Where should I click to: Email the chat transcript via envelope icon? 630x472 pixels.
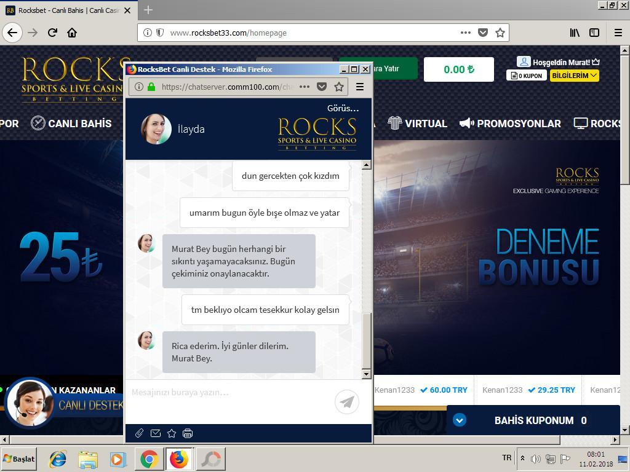tap(156, 433)
